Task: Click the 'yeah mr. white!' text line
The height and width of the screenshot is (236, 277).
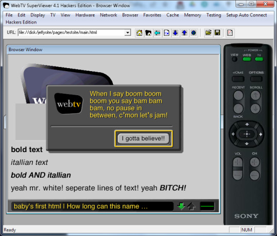Action: (98, 188)
